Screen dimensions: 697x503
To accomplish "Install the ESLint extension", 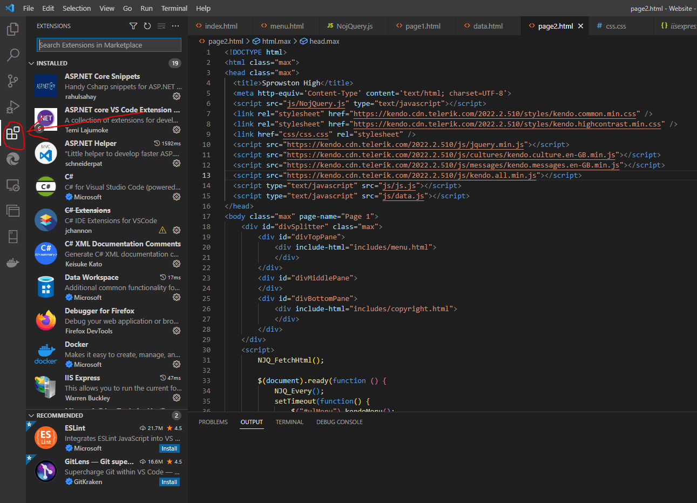I will tap(170, 448).
